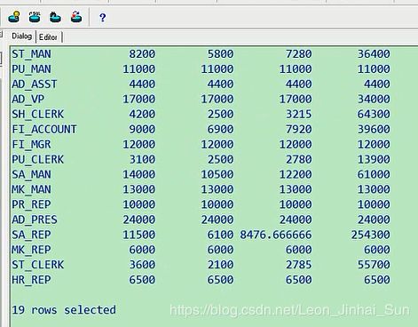418x327 pixels.
Task: Click the value 6900 in FI_ACCOUNT row
Action: [220, 129]
